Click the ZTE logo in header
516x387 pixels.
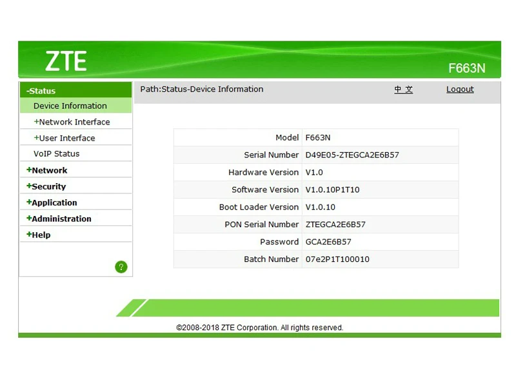click(x=66, y=61)
